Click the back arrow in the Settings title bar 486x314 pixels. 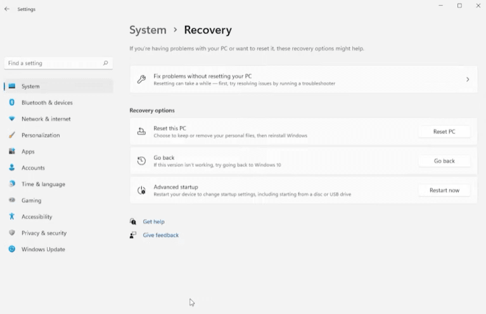(x=7, y=9)
